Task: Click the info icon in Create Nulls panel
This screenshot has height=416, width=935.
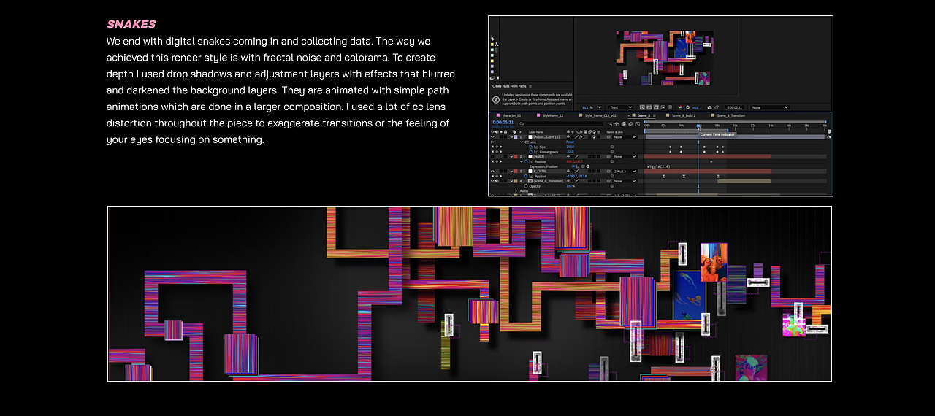Action: pos(496,99)
